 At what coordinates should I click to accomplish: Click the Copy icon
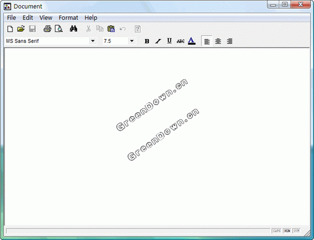100,29
